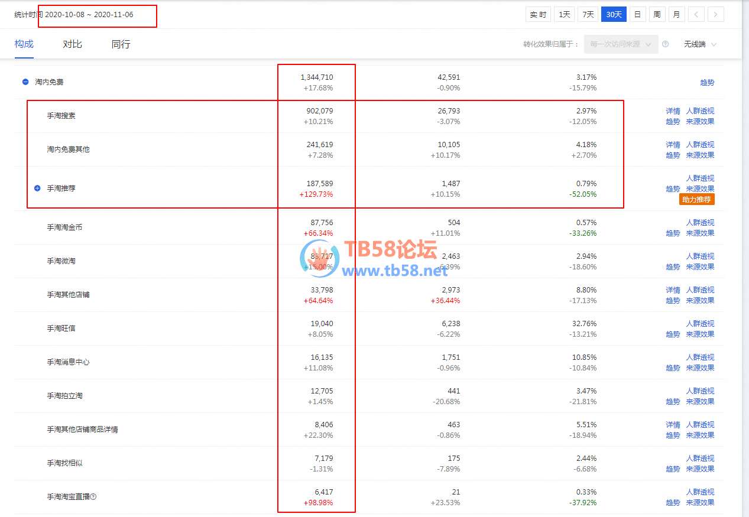Screen dimensions: 749x517
Task: Select the 构成 tab
Action: click(x=24, y=44)
